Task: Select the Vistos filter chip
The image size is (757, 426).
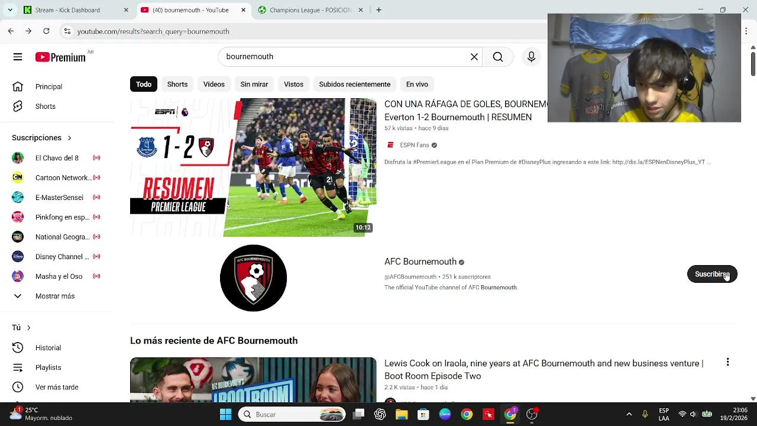Action: [293, 84]
